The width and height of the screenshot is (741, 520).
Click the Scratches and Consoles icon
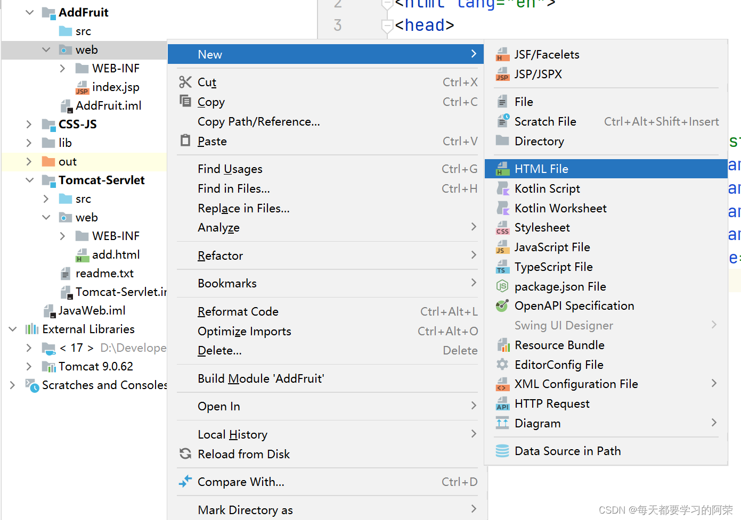[32, 385]
